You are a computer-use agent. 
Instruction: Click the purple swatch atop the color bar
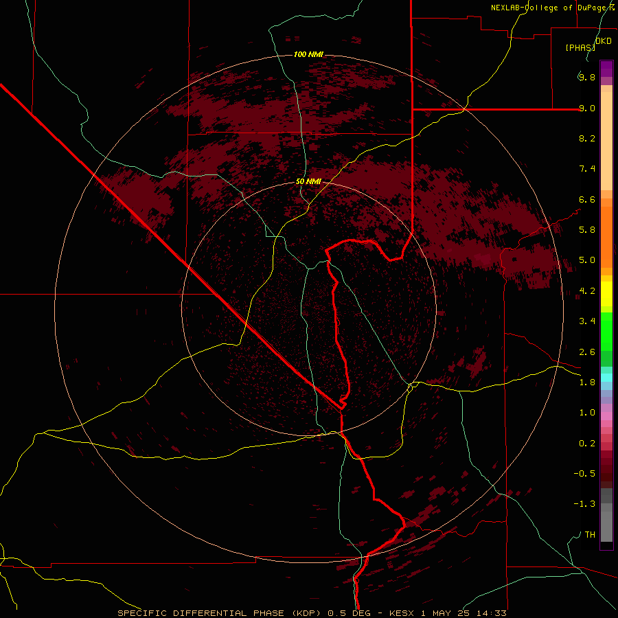606,69
